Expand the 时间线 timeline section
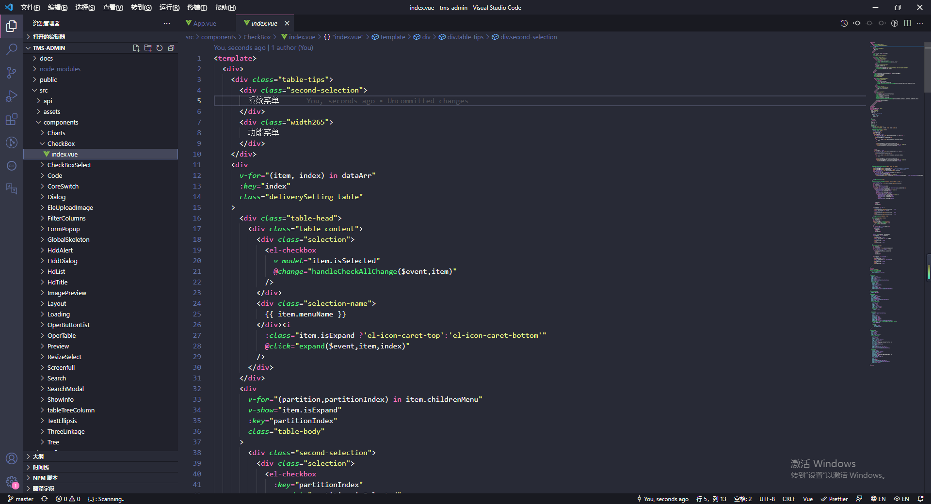The width and height of the screenshot is (931, 504). pos(101,467)
